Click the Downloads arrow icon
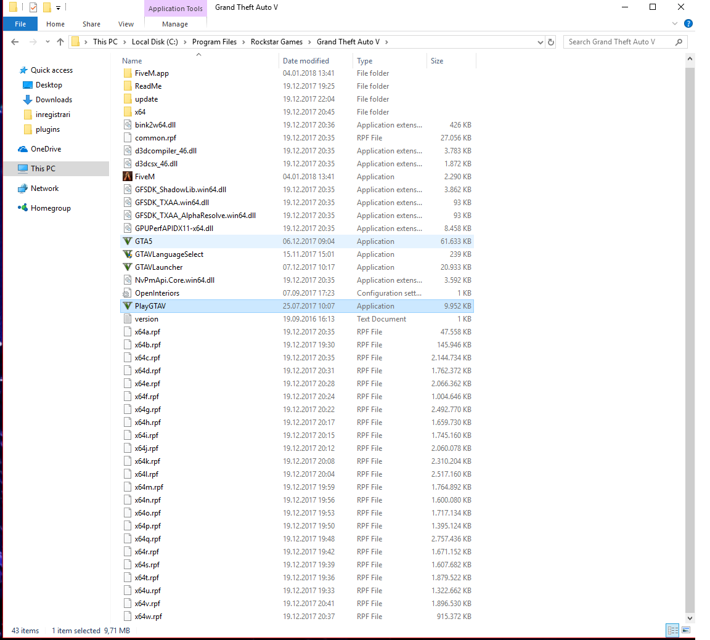This screenshot has width=710, height=640. pyautogui.click(x=28, y=100)
